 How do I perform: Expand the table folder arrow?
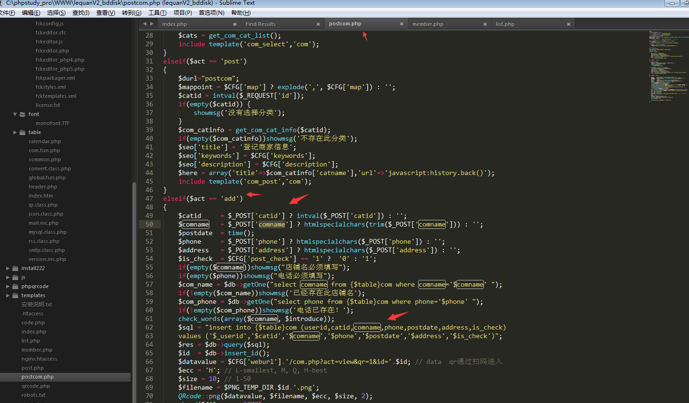pyautogui.click(x=15, y=133)
